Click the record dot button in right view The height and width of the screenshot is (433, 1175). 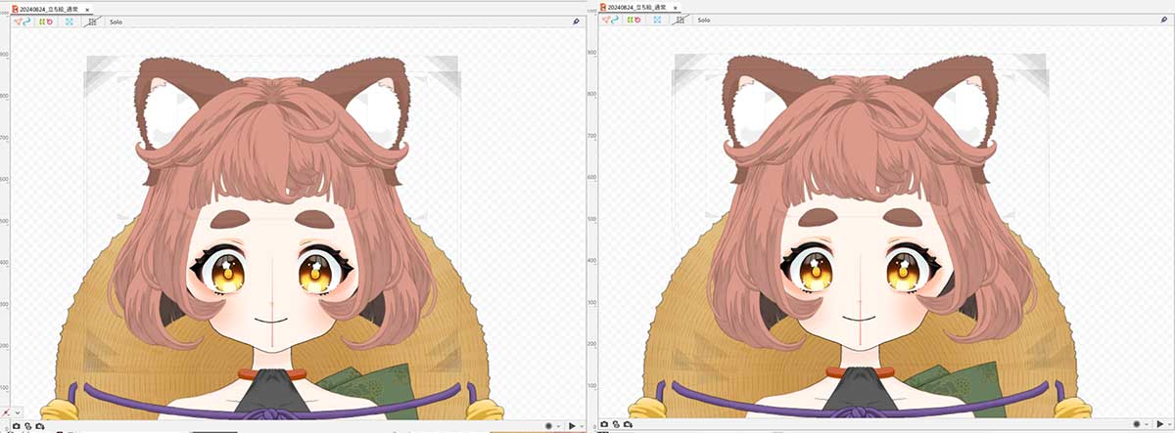point(1137,424)
